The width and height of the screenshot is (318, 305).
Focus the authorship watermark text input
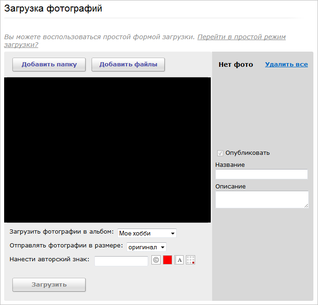(121, 261)
